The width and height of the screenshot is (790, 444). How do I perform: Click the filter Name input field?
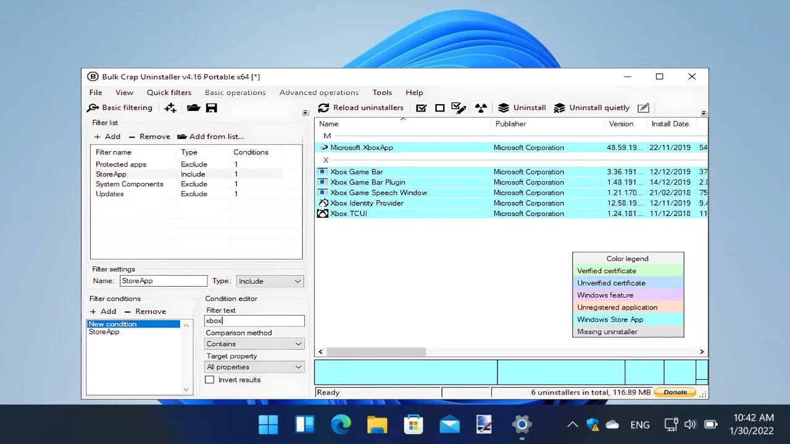[x=164, y=281]
